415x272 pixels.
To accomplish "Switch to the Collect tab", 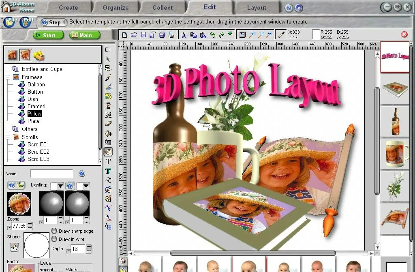I will click(163, 8).
